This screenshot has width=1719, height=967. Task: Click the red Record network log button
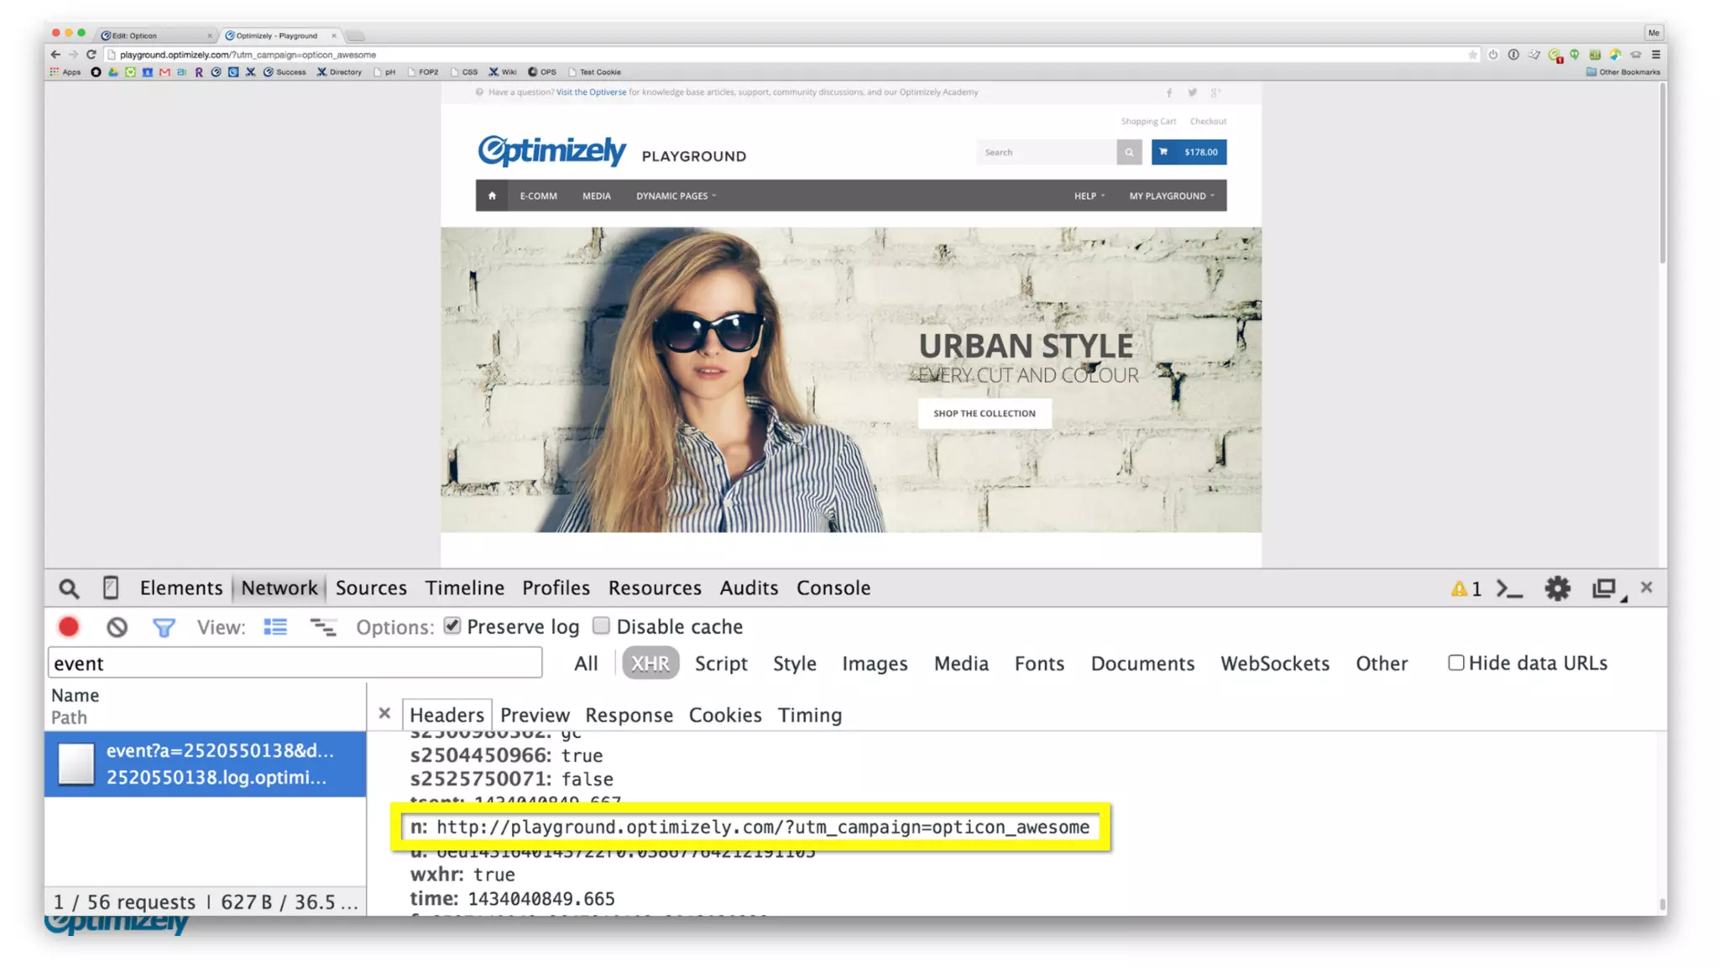pos(69,627)
